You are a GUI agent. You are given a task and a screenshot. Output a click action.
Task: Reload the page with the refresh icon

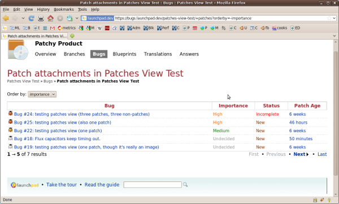click(31, 19)
